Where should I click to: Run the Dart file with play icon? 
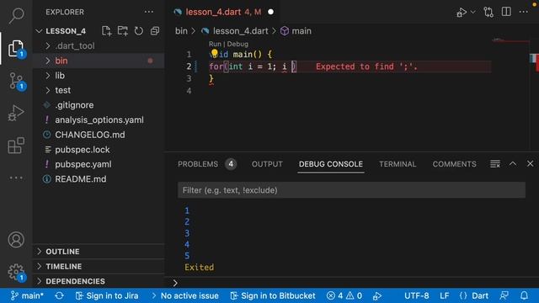462,13
